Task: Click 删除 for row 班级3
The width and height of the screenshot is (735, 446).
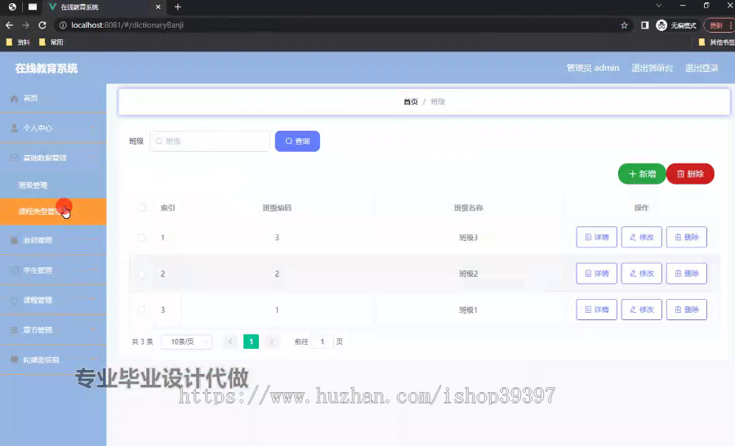Action: tap(686, 238)
